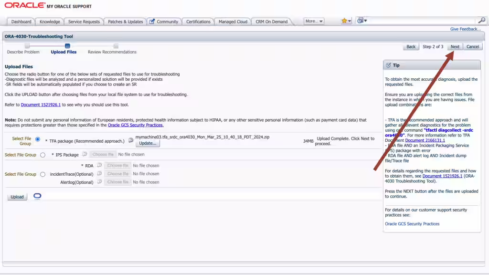Open the Certifications tab
The image size is (489, 275).
pos(198,21)
